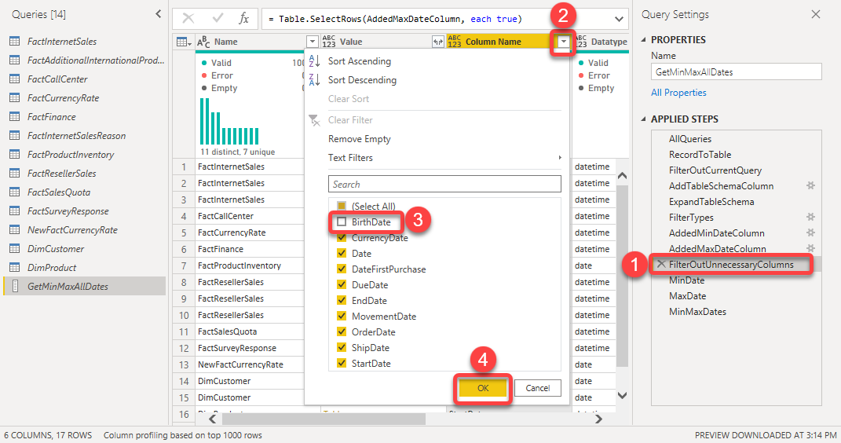Open gear settings for AddTableSchemaColumn step

click(x=810, y=185)
